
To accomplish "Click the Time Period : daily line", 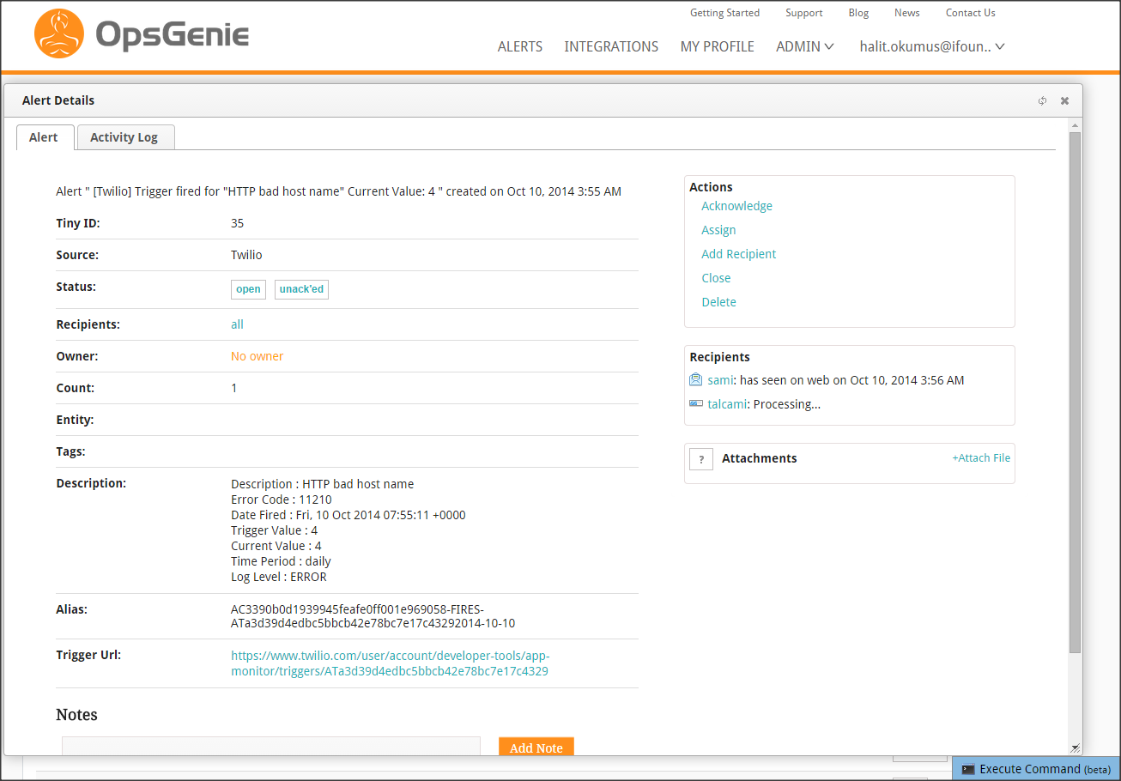I will [x=281, y=561].
